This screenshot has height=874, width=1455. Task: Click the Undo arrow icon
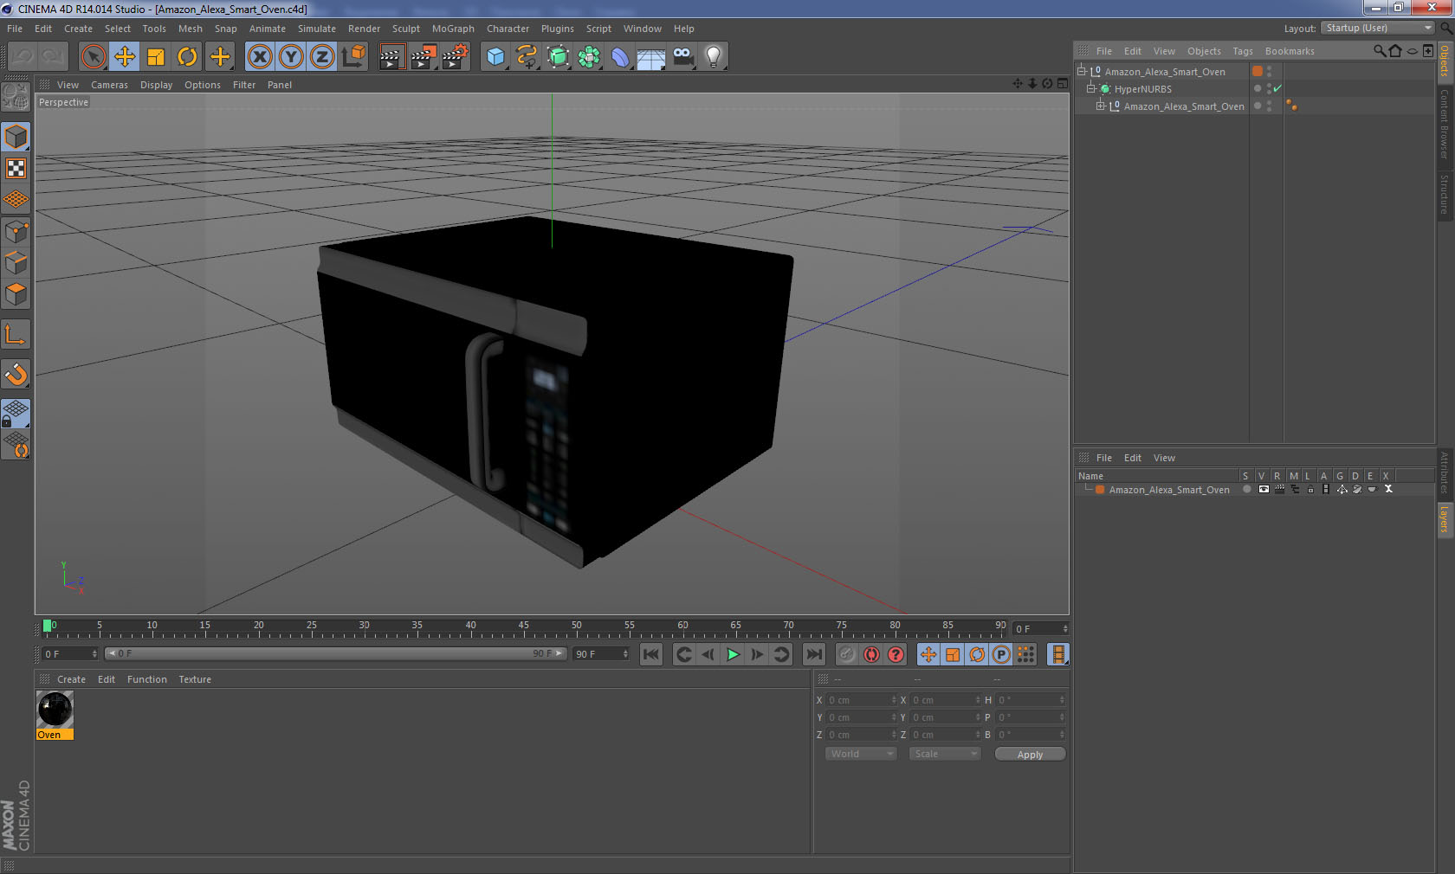click(x=23, y=57)
